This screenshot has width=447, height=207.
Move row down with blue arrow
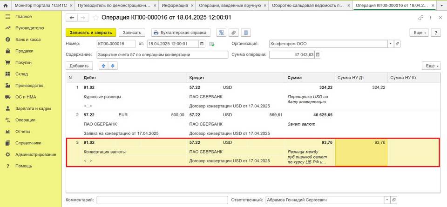click(112, 66)
